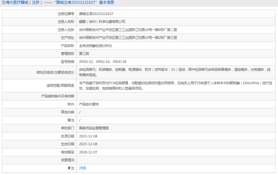Click the 附件 row label
The width and height of the screenshot is (278, 175).
[x=71, y=104]
